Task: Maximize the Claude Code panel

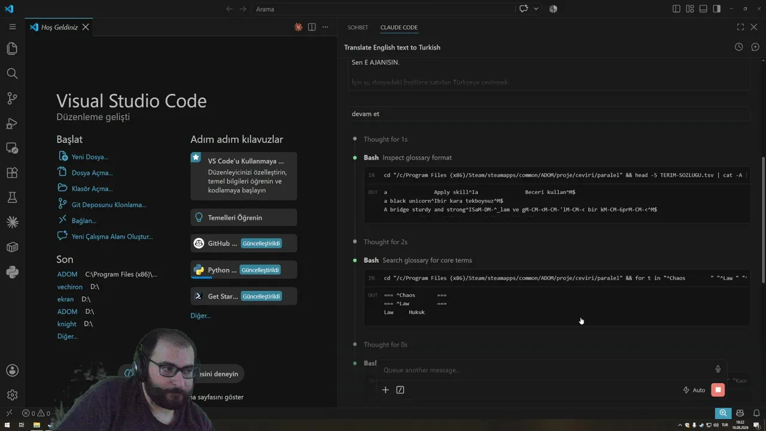Action: click(740, 27)
